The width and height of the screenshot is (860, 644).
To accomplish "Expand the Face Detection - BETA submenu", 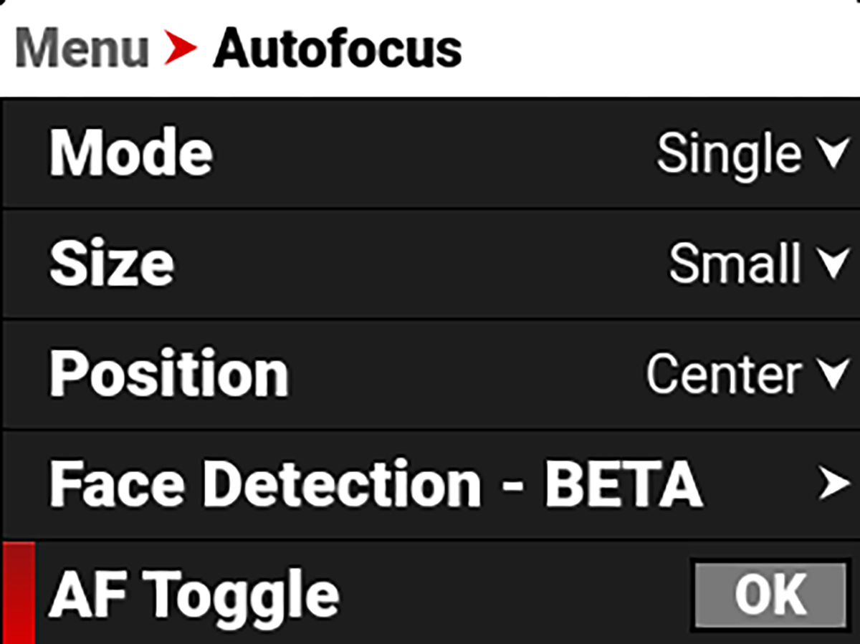I will tap(430, 484).
